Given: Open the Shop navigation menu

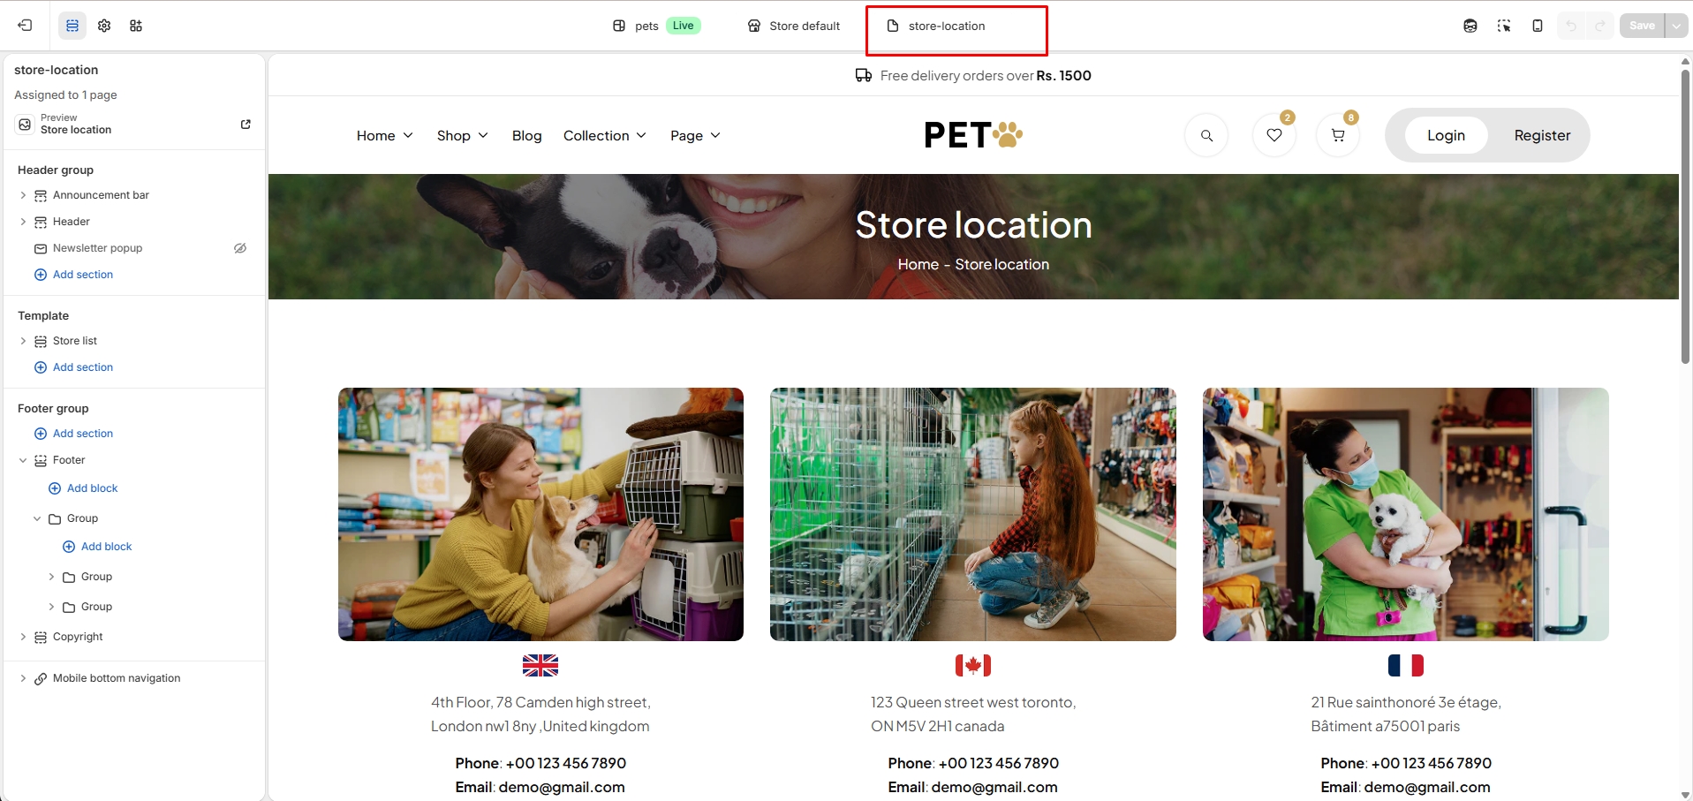Looking at the screenshot, I should [463, 135].
